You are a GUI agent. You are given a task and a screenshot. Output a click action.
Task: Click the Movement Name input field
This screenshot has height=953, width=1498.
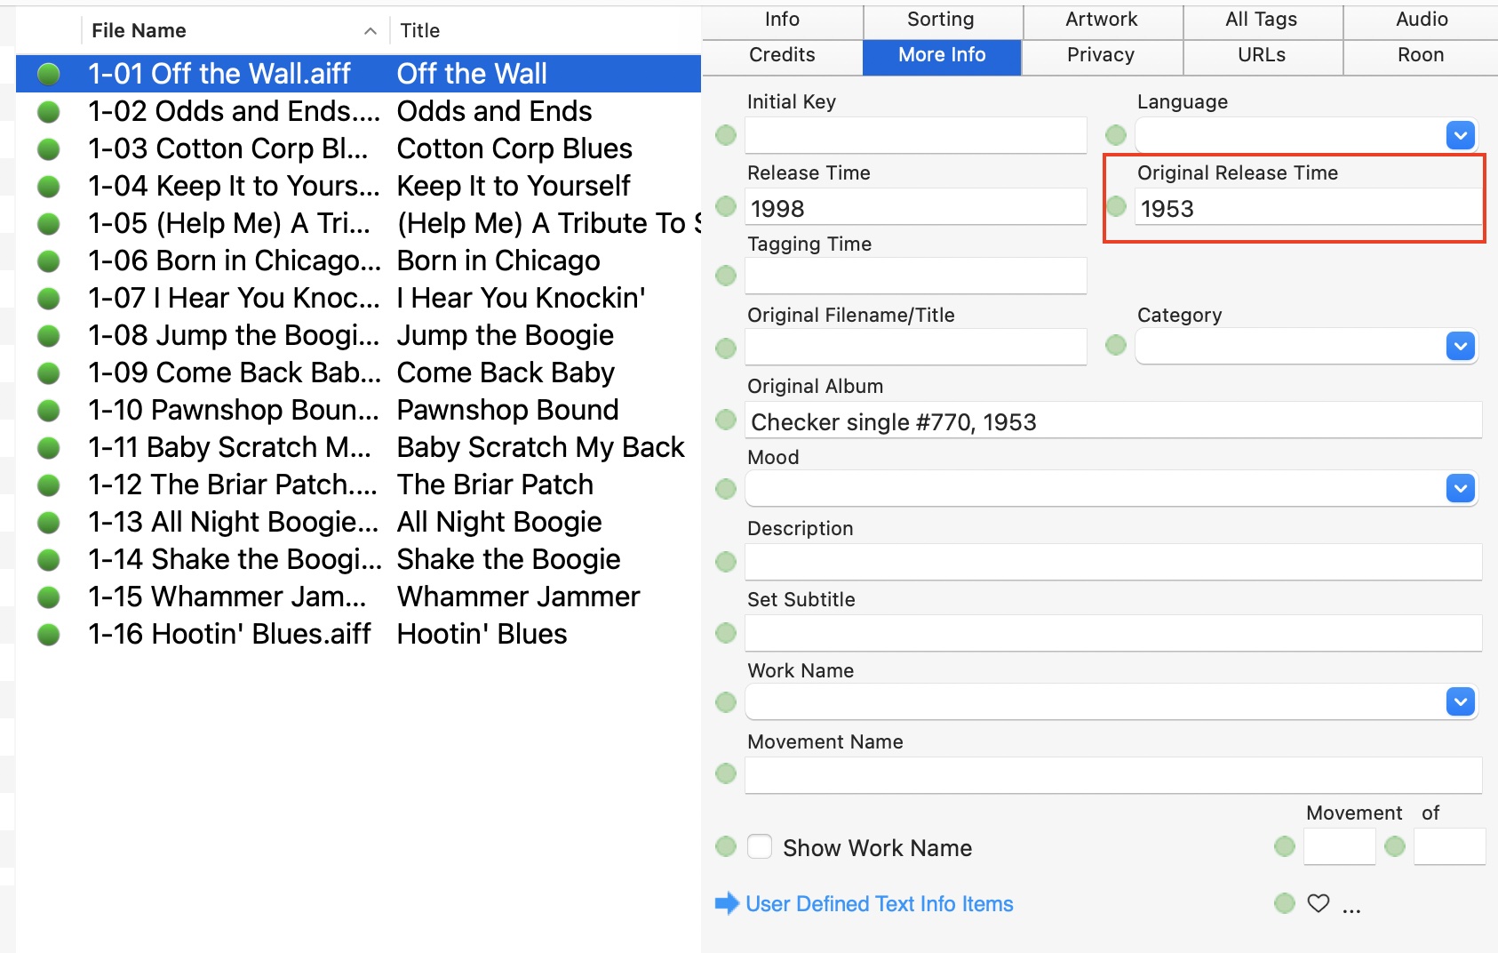[1113, 775]
